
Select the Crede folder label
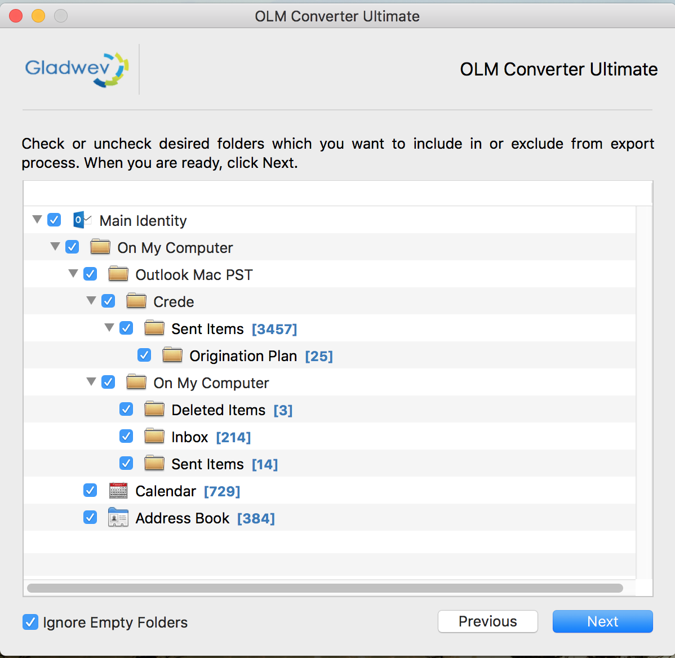pos(174,301)
